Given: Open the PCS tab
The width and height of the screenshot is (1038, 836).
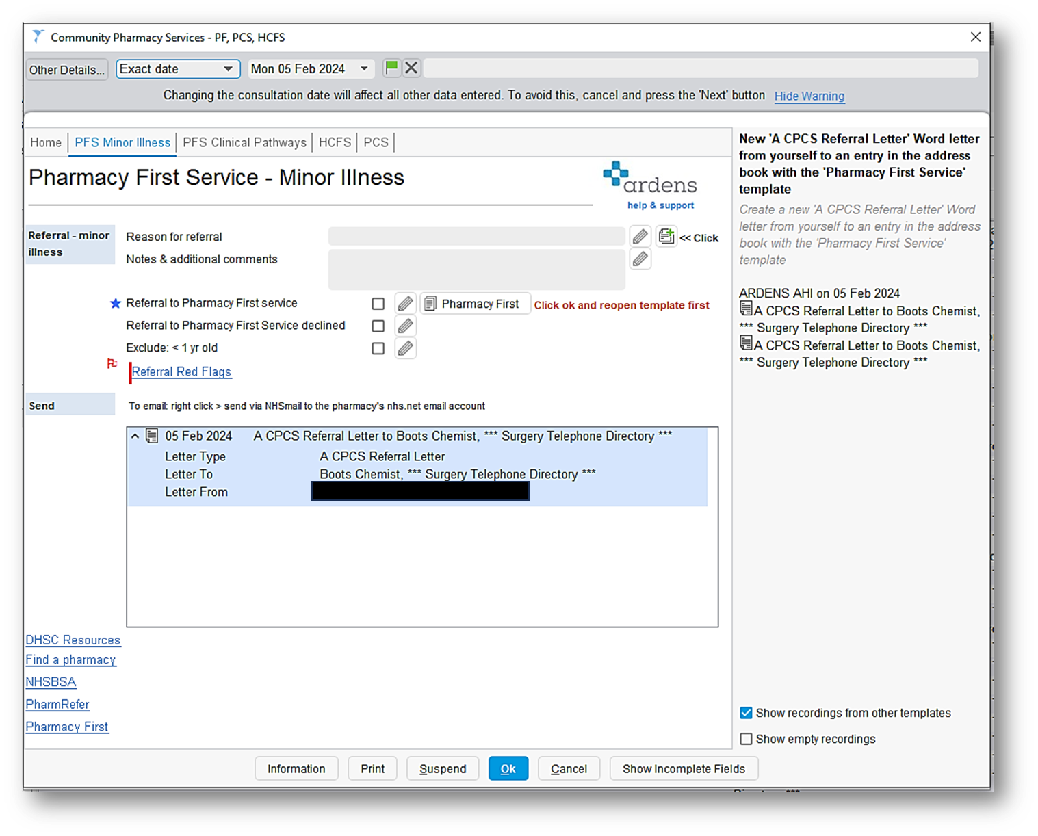Looking at the screenshot, I should 376,142.
